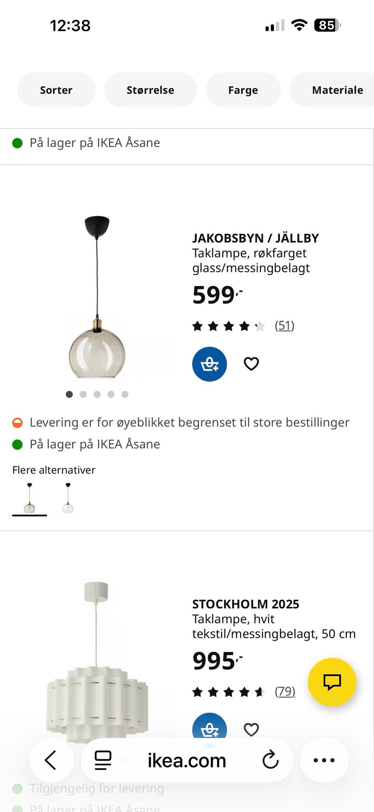
Task: Open the Materiale filter pill
Action: point(337,90)
